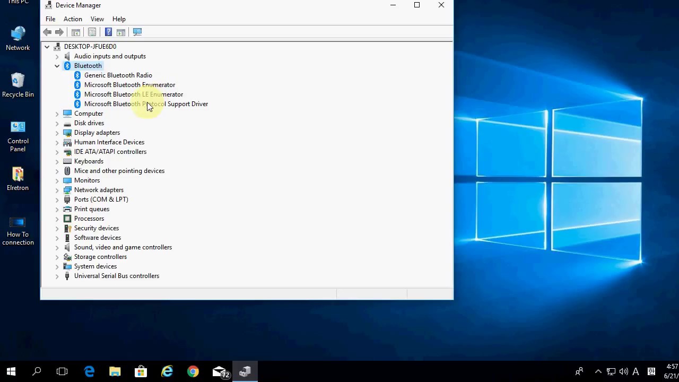Click the Scan for hardware changes monitor icon
The width and height of the screenshot is (679, 382).
coord(137,32)
